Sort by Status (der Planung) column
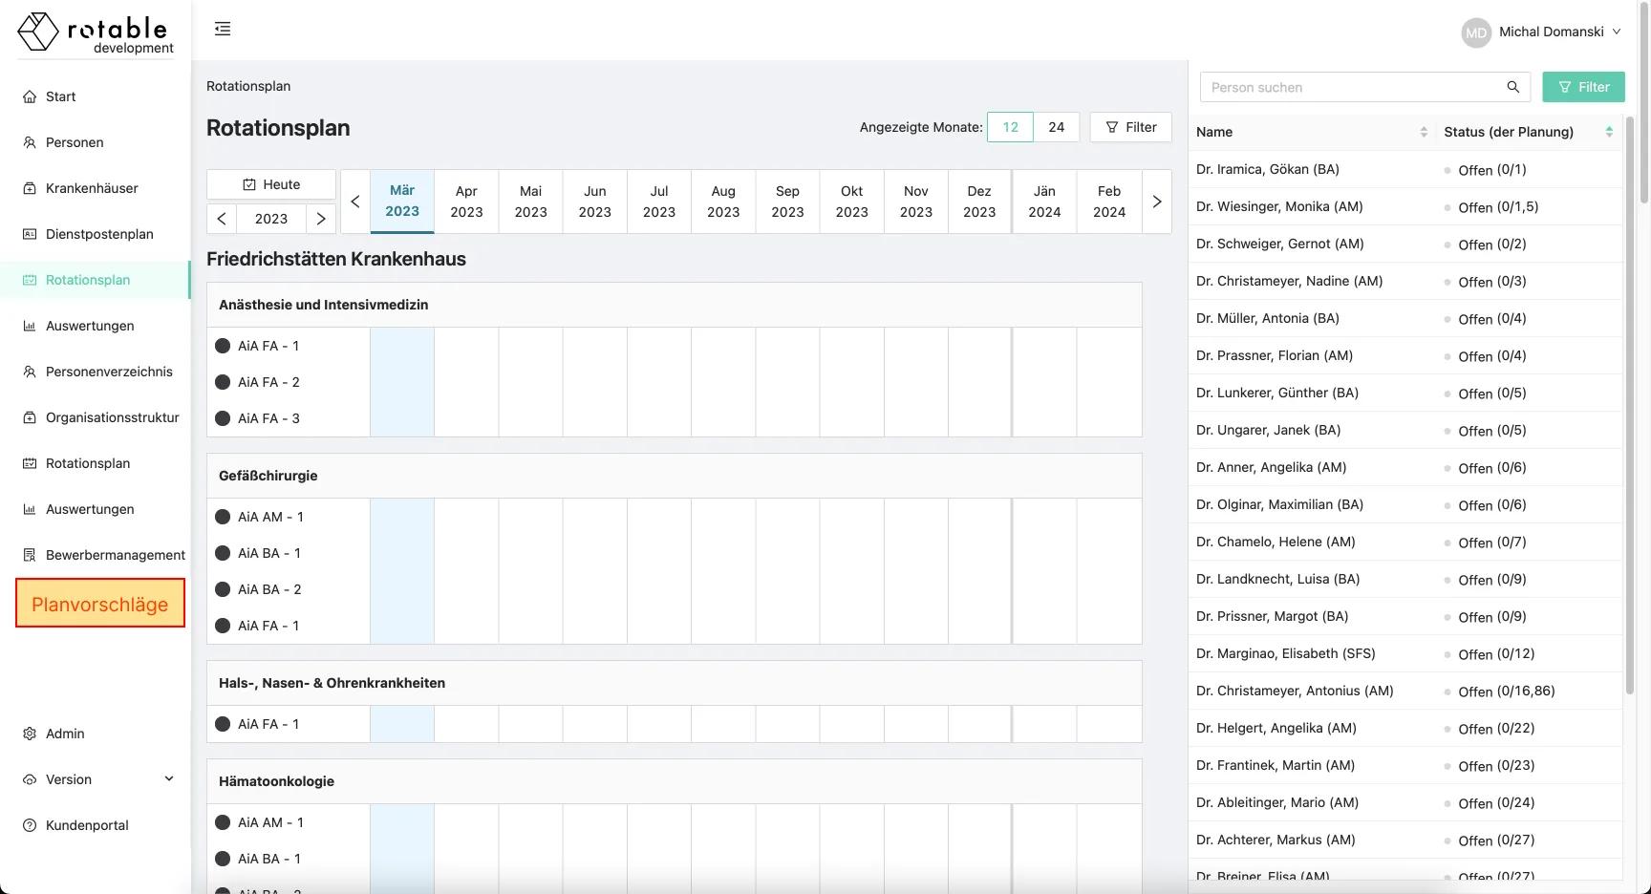The image size is (1651, 894). click(1608, 132)
